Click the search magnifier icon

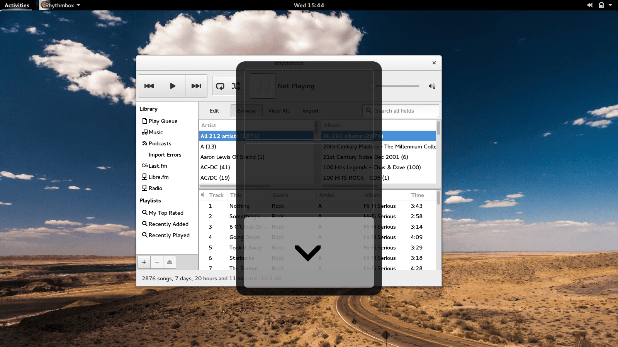click(369, 110)
